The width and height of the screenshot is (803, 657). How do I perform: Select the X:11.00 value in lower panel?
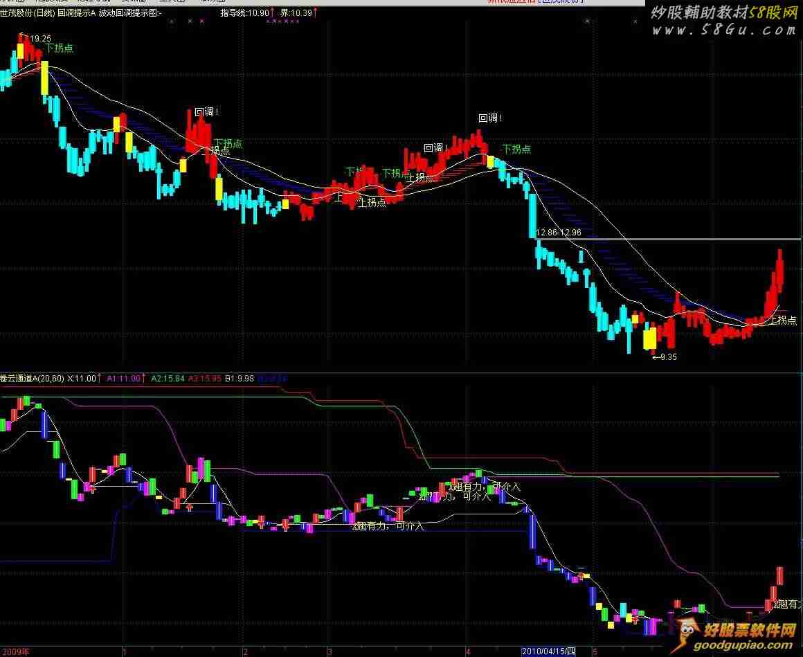coord(83,379)
